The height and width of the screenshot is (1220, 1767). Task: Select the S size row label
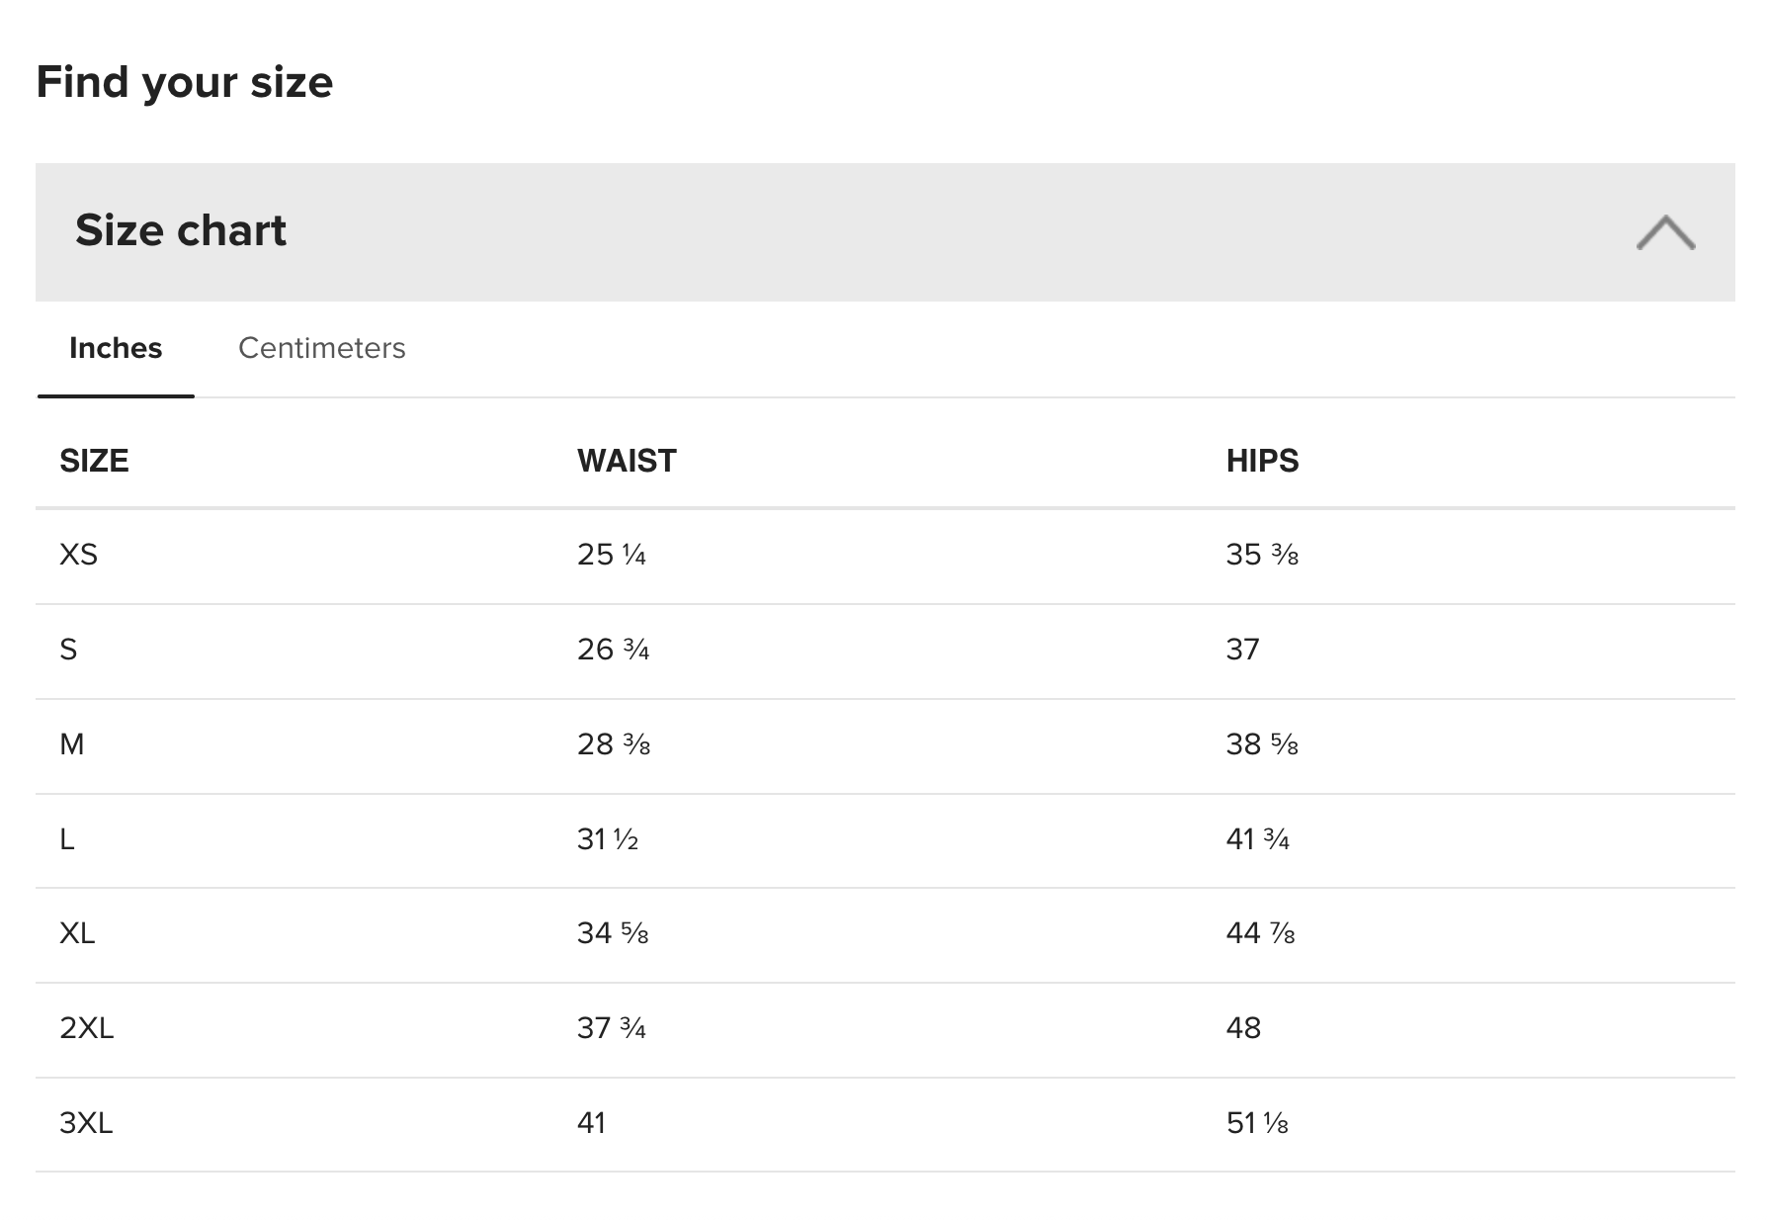point(68,650)
